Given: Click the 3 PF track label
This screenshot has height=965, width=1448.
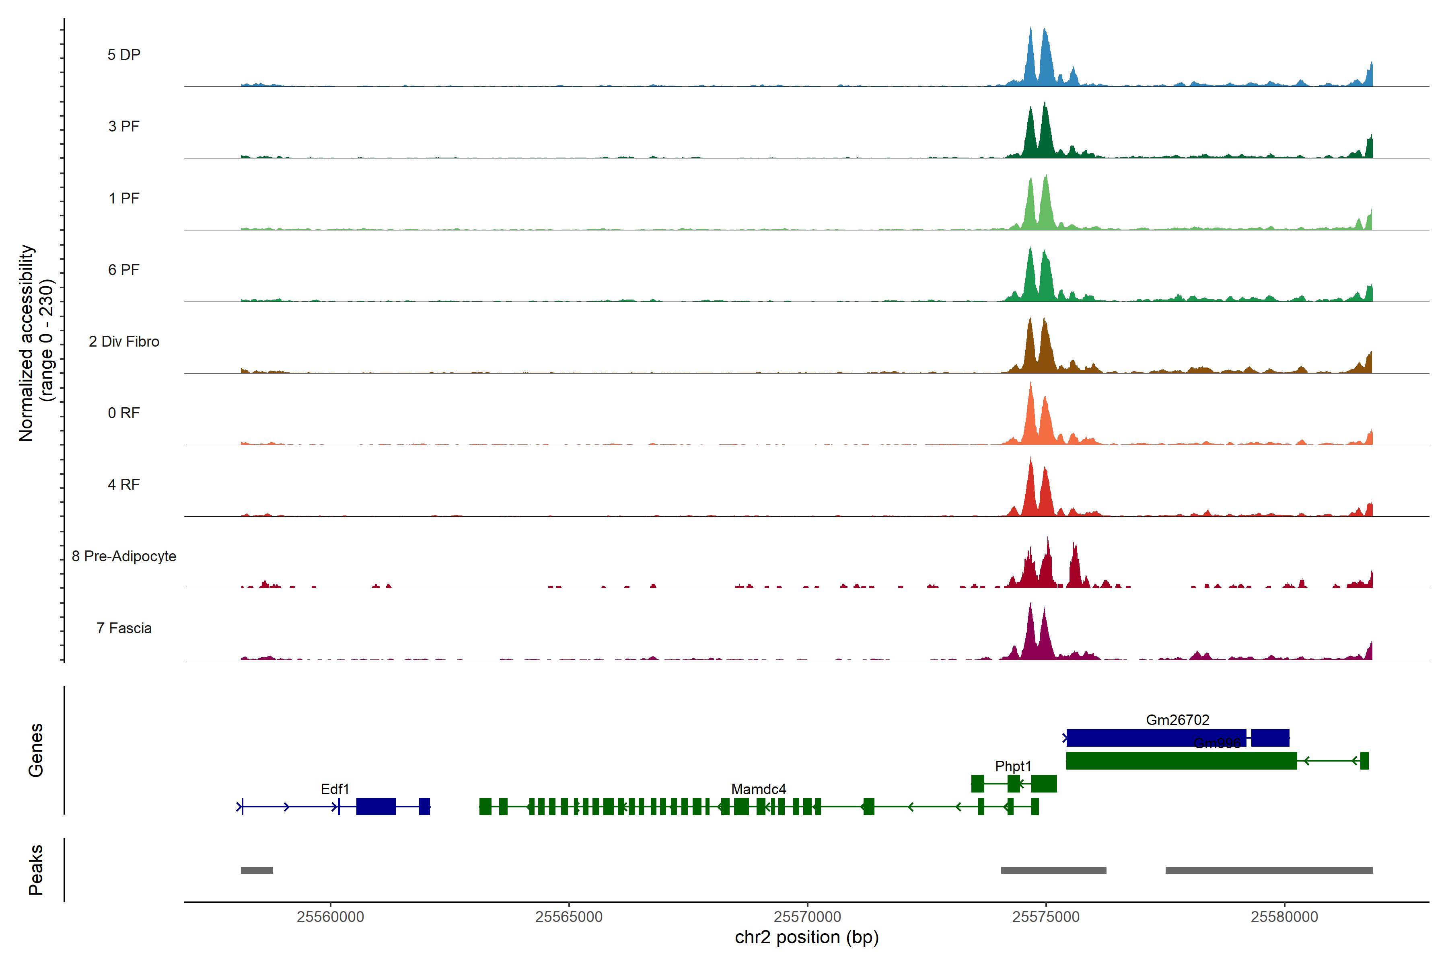Looking at the screenshot, I should (x=124, y=126).
